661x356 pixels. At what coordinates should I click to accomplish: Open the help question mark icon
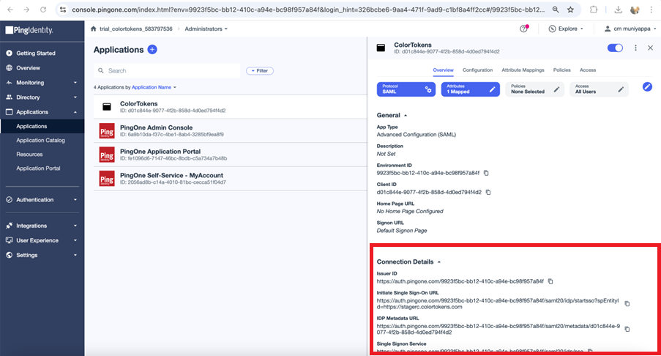[x=523, y=29]
